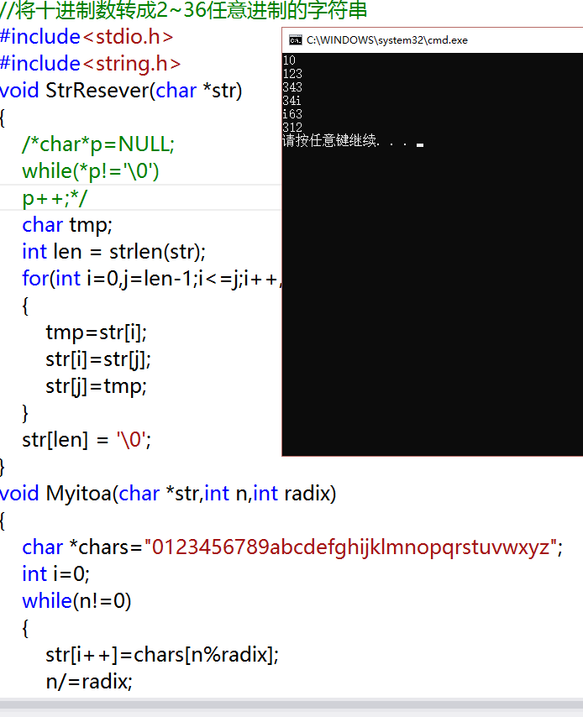Click the int len = strlen(str); line
Viewport: 583px width, 717px height.
coord(114,252)
